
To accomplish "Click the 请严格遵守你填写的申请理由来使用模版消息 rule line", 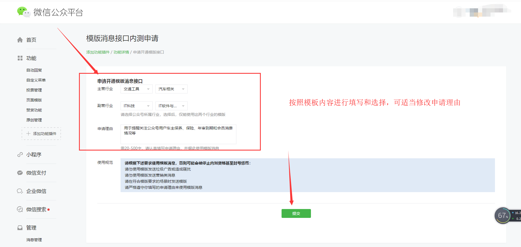I will coord(164,187).
